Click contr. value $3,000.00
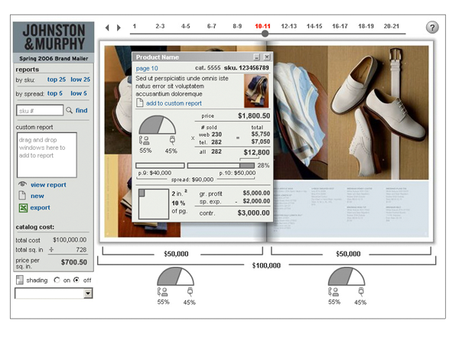 [253, 213]
